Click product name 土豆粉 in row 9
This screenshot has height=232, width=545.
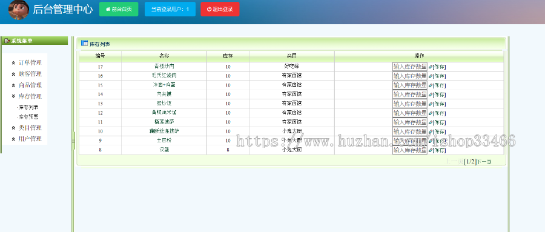click(x=164, y=141)
